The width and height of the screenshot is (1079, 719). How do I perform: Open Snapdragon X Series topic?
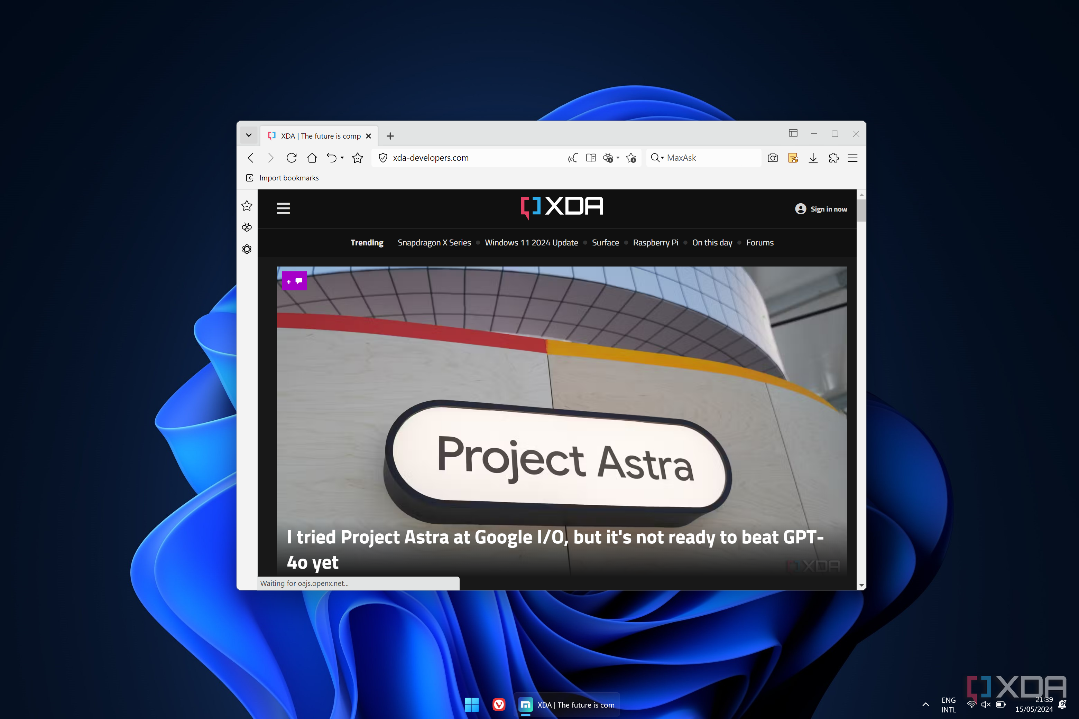pos(434,243)
